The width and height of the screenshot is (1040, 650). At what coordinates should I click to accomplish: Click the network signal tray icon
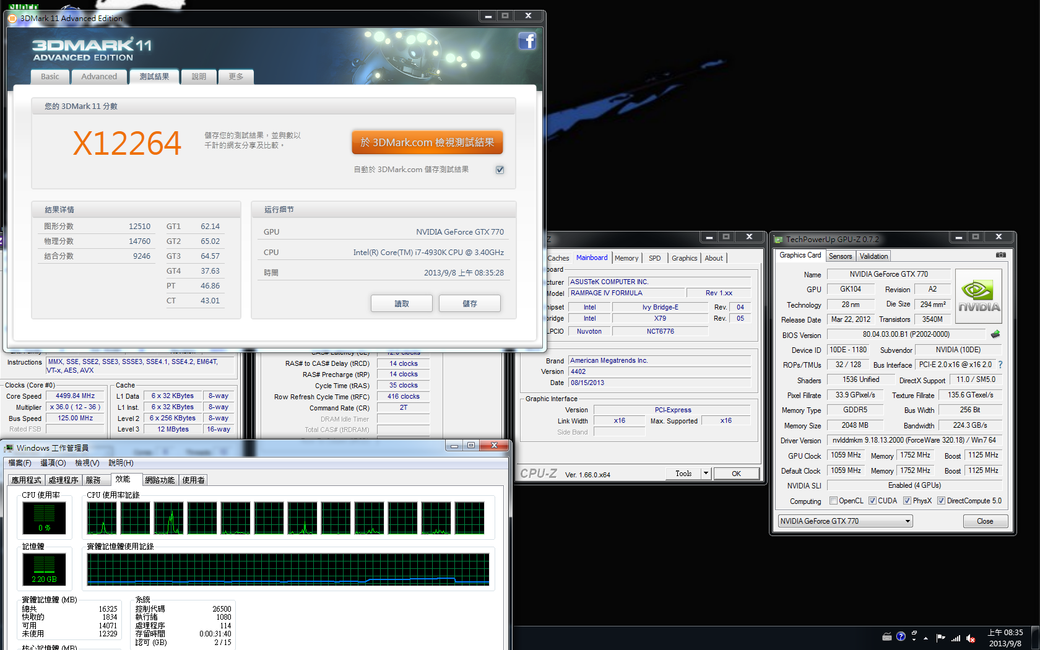tap(956, 638)
